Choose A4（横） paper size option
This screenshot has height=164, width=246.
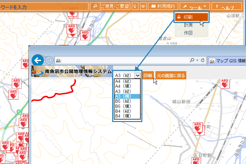click(127, 86)
